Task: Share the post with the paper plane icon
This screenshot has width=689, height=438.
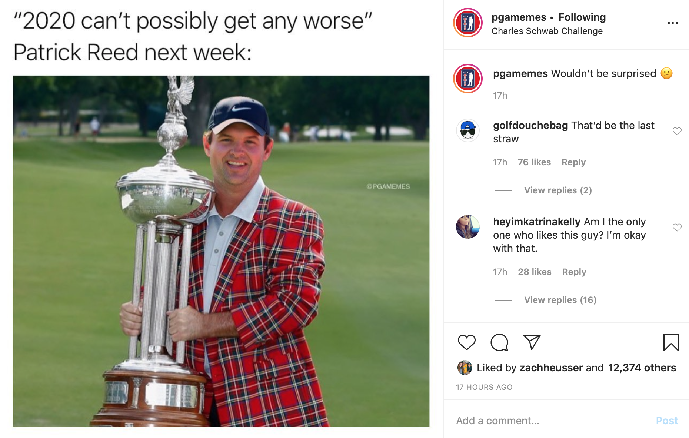Action: pos(532,342)
